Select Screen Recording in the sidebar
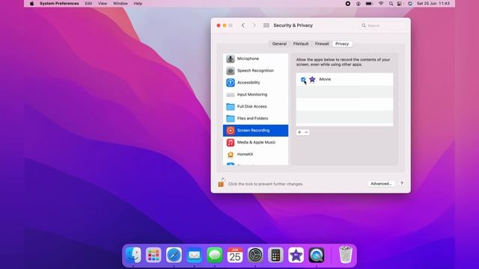This screenshot has height=269, width=479. pyautogui.click(x=255, y=131)
